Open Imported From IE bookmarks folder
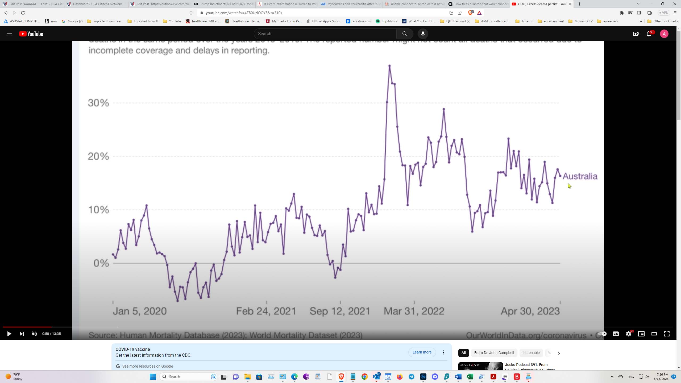 [x=143, y=21]
